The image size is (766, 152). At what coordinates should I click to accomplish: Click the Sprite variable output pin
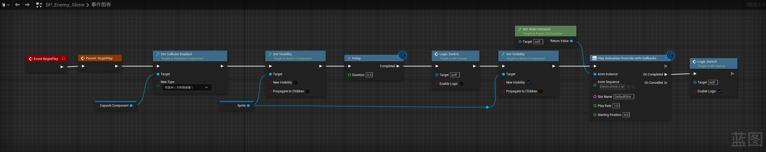[248, 106]
